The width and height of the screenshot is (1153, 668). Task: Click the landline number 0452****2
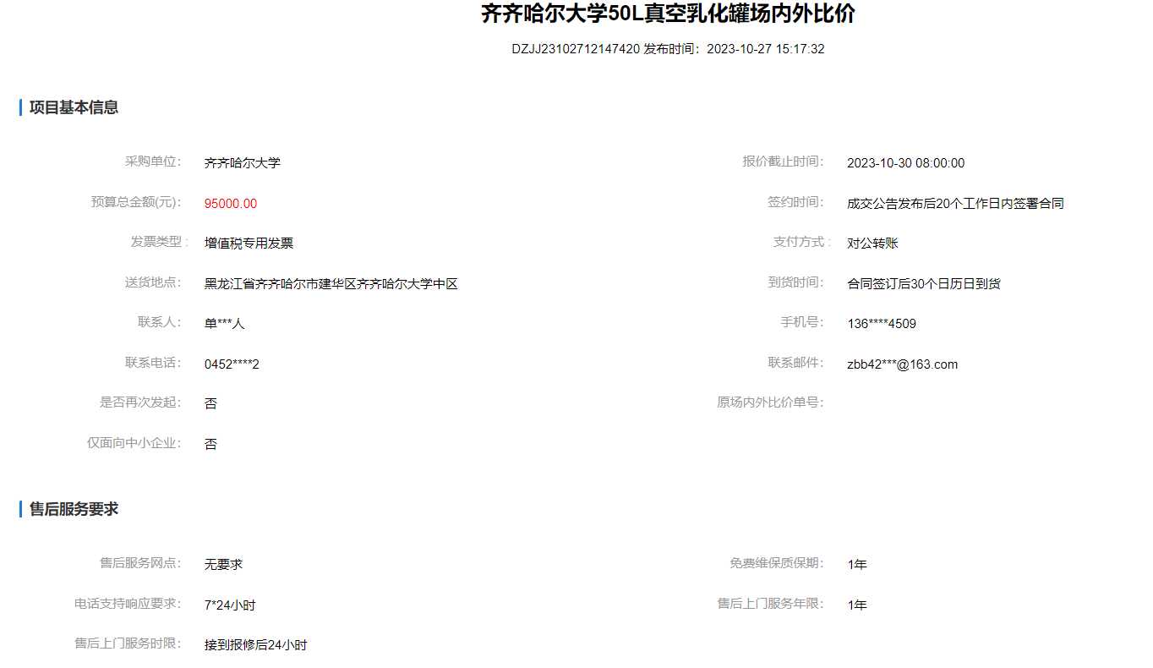click(x=232, y=364)
